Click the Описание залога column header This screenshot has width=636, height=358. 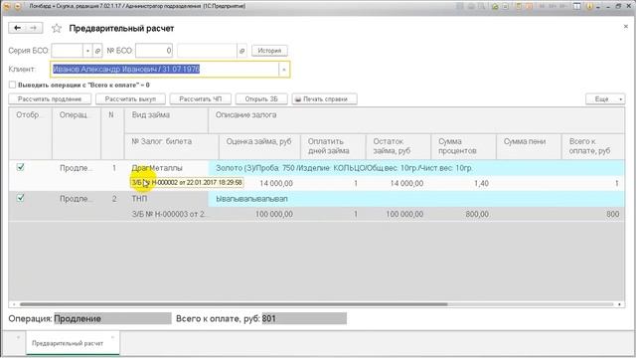416,120
